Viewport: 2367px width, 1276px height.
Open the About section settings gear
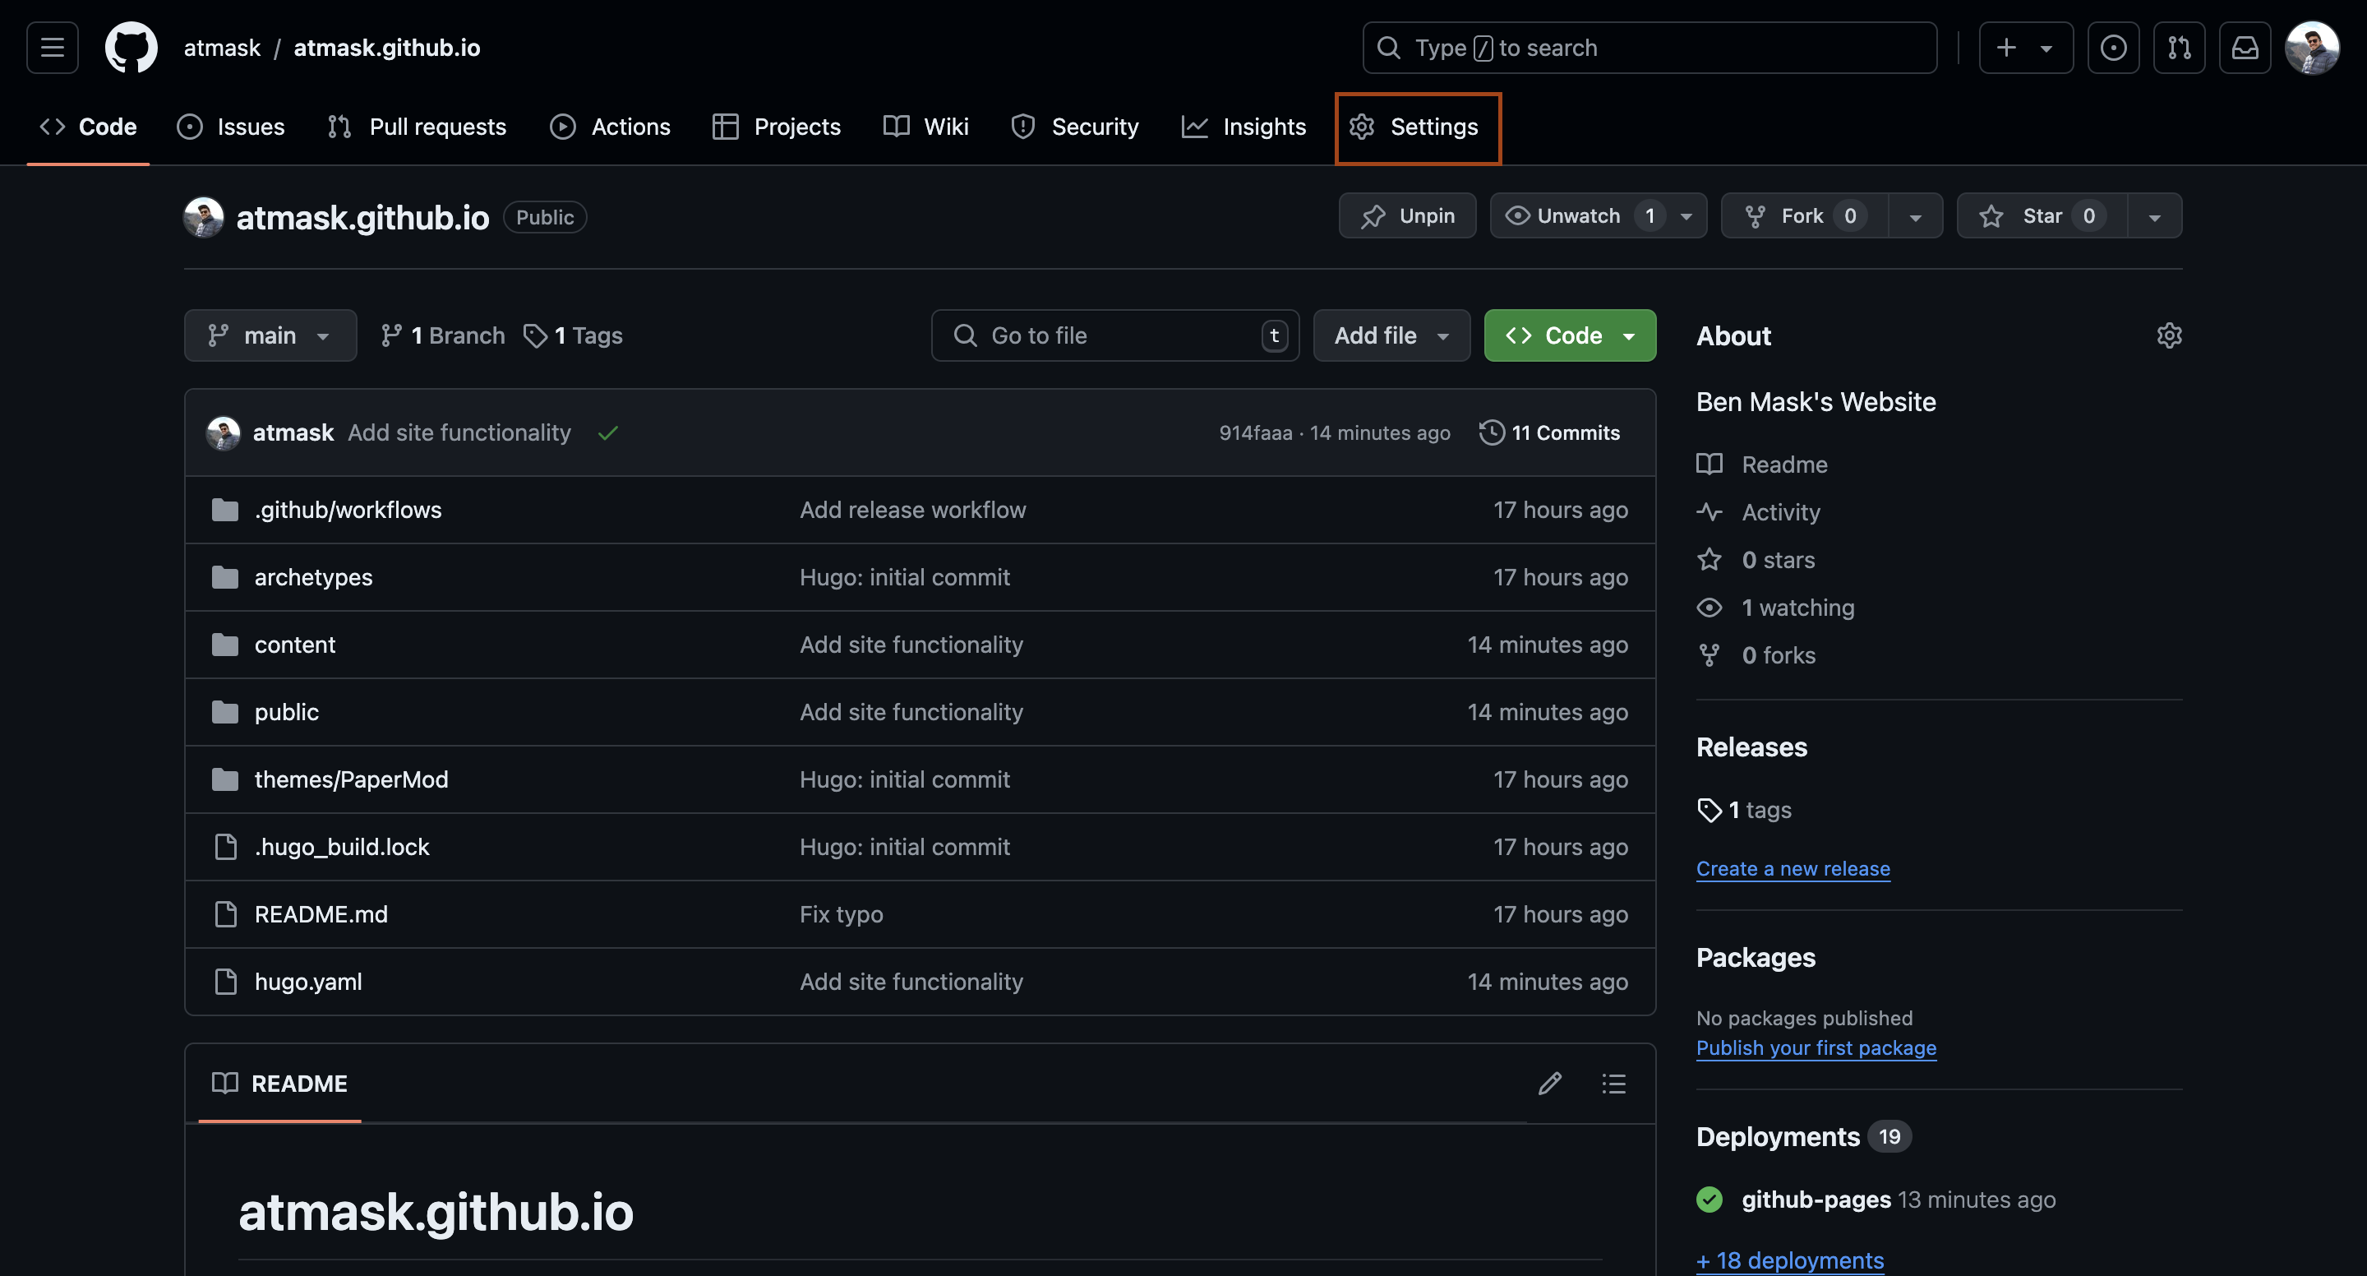click(2170, 335)
